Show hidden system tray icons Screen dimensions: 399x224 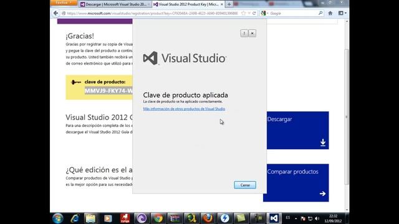[296, 218]
